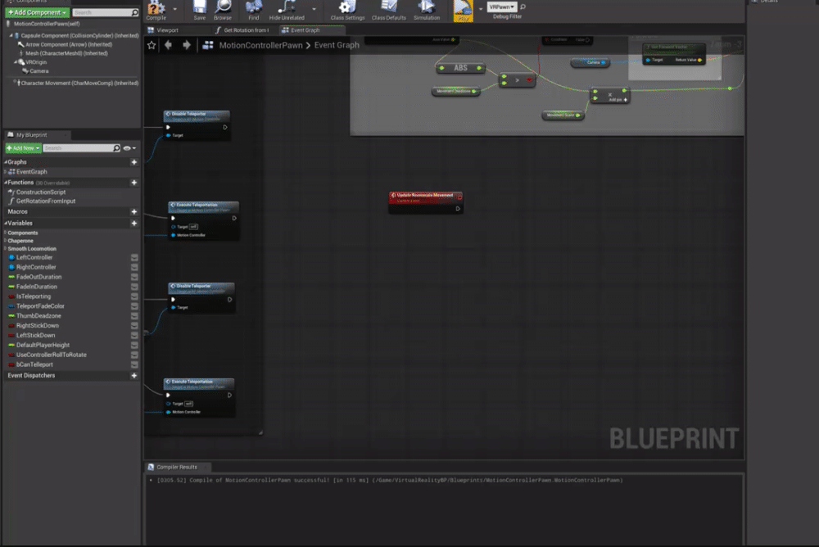
Task: Click the bookmark star icon
Action: coord(152,46)
